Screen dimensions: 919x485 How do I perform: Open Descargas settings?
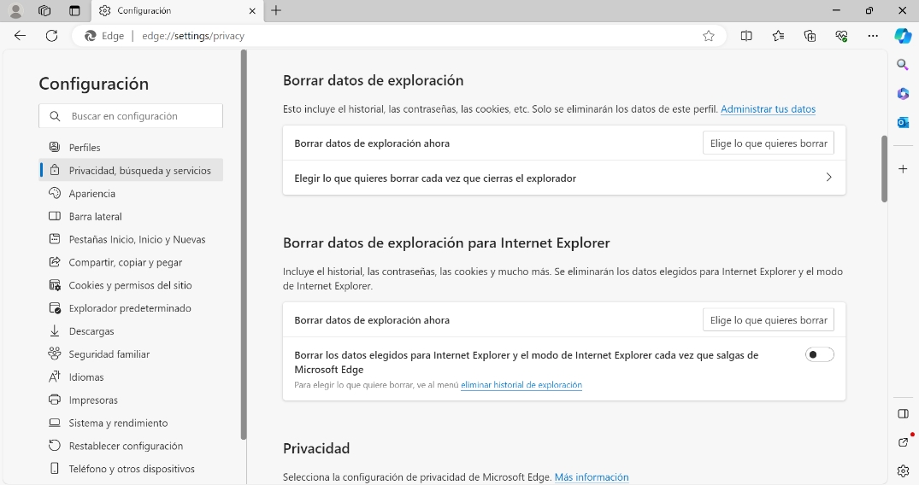pos(131,331)
